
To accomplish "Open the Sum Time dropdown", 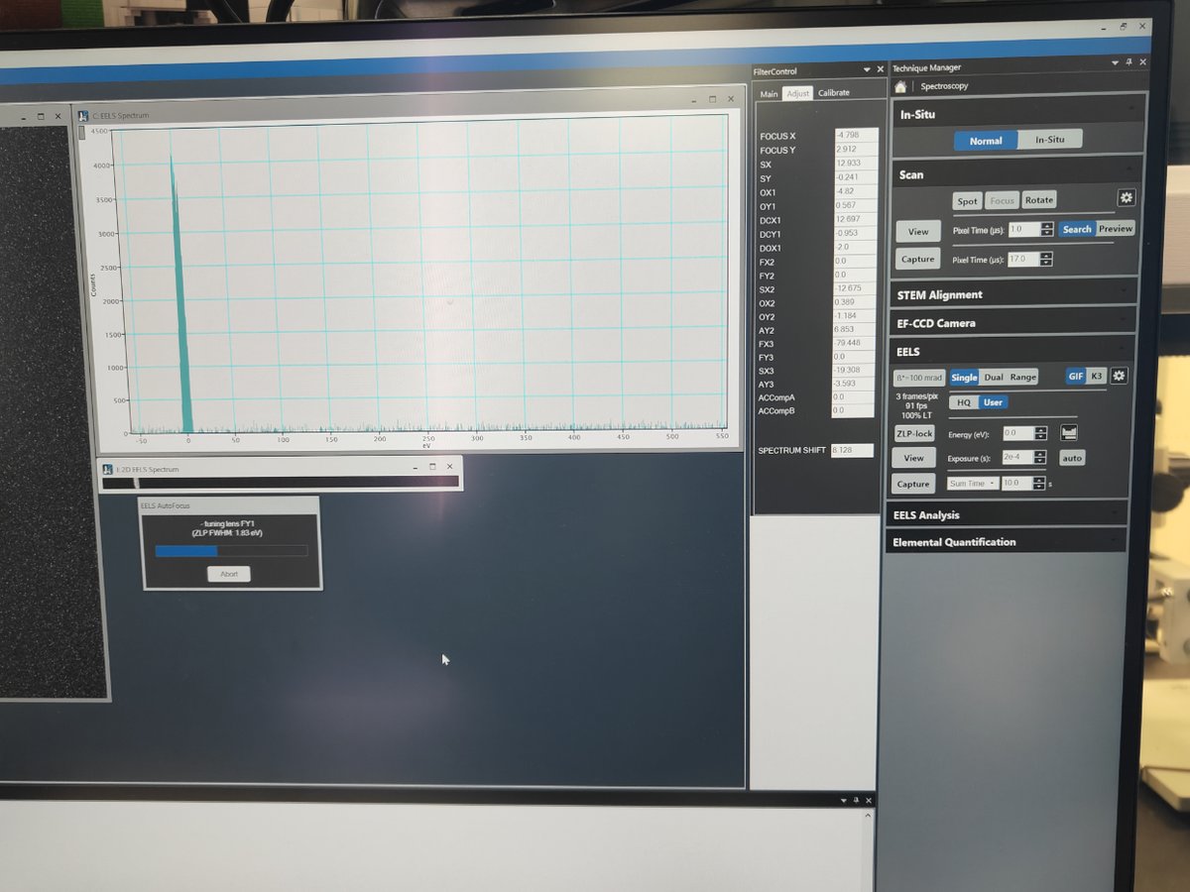I will click(972, 484).
